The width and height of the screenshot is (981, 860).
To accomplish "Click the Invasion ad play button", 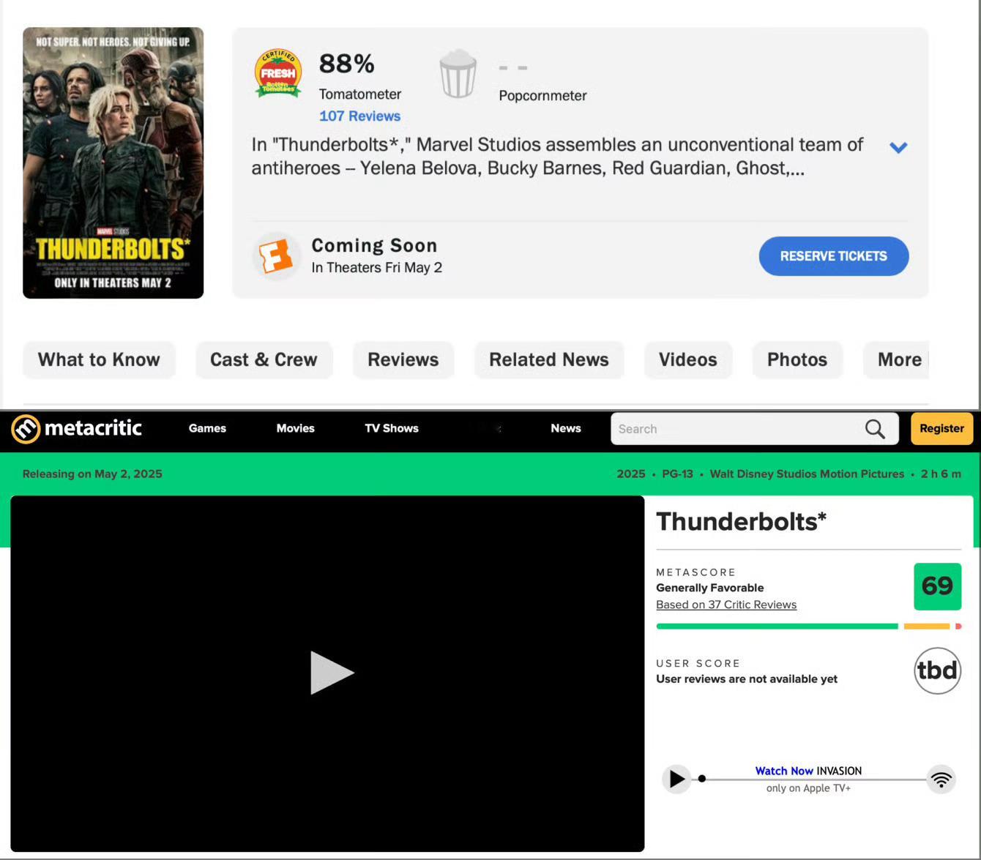I will point(676,779).
